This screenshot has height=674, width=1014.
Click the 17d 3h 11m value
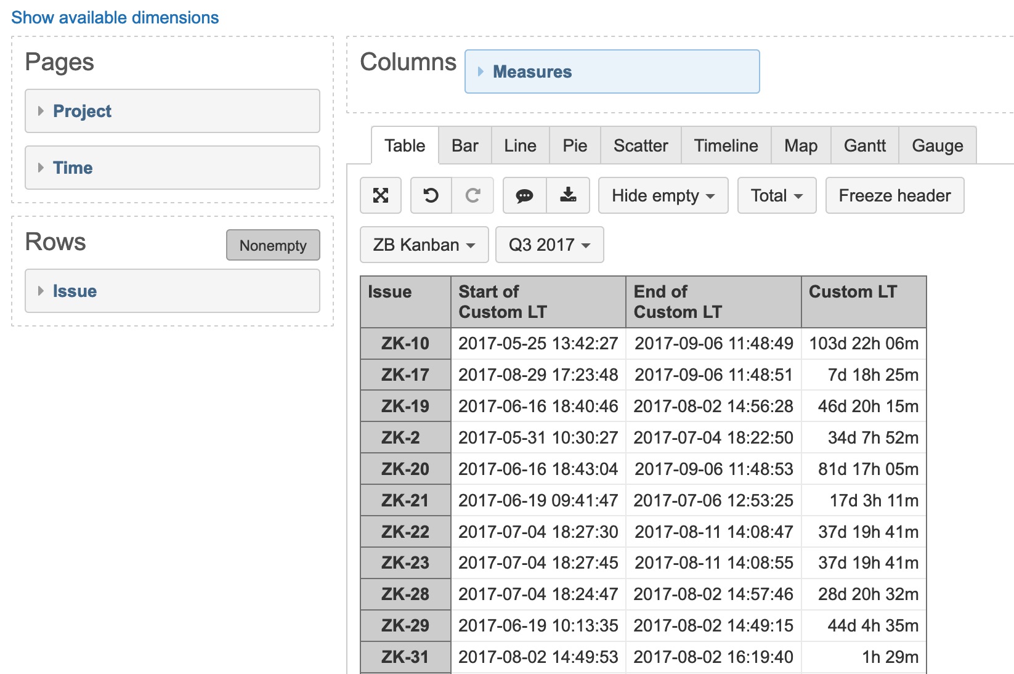coord(864,500)
